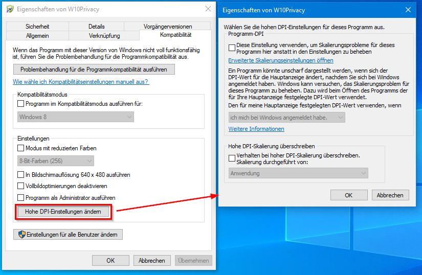
Task: Open the 'ich mich bei Windows angemeldet habe' dropdown
Action: point(286,118)
